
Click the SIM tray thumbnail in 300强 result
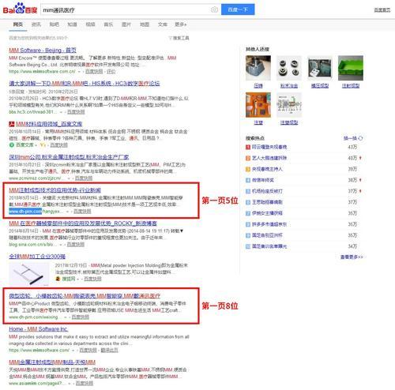[29, 274]
